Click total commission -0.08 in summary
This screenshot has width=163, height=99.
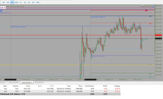click(92, 94)
